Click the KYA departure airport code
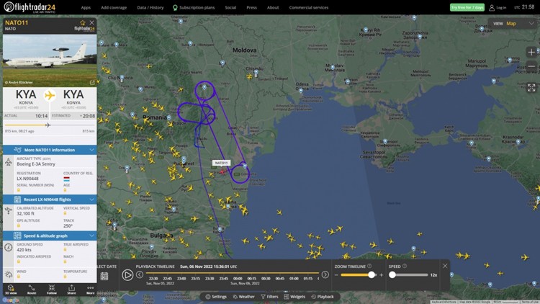Image resolution: width=540 pixels, height=304 pixels. pyautogui.click(x=26, y=94)
